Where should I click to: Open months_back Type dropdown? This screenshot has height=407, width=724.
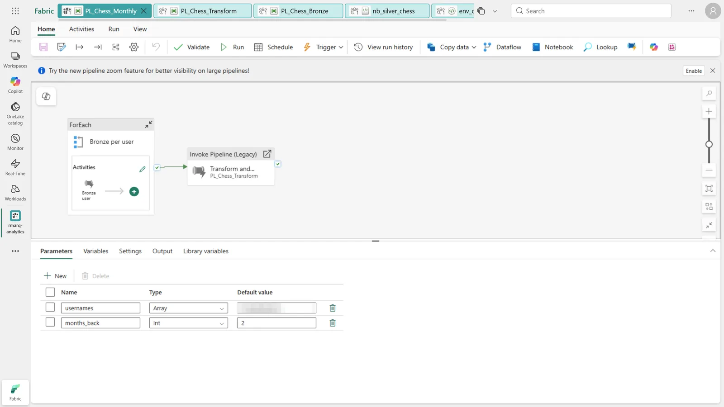point(188,323)
